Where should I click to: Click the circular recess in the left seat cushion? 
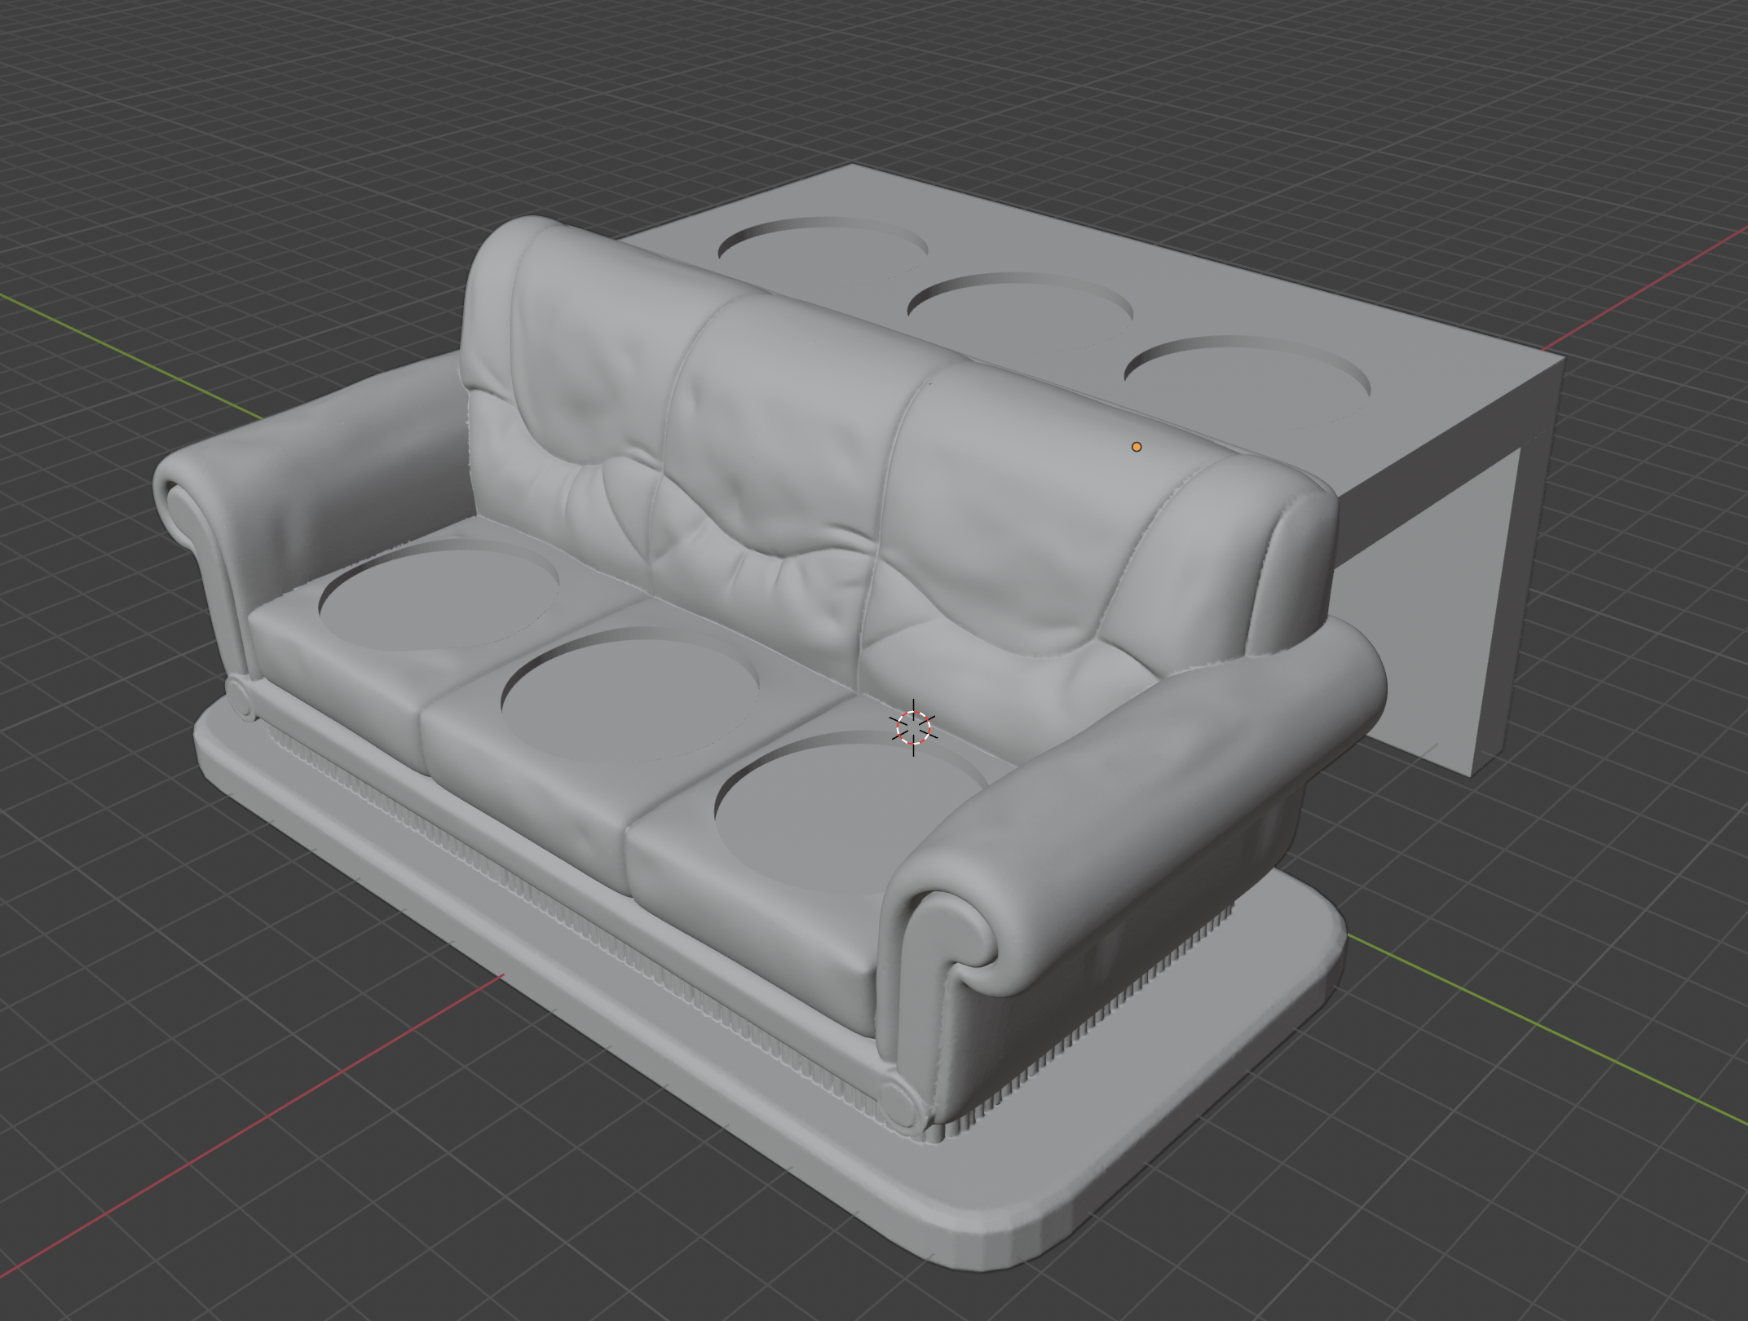[439, 593]
